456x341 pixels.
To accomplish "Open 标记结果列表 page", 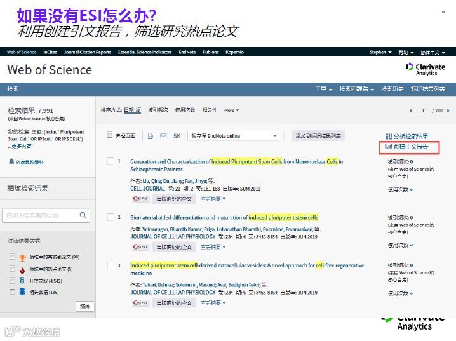I will pyautogui.click(x=428, y=89).
